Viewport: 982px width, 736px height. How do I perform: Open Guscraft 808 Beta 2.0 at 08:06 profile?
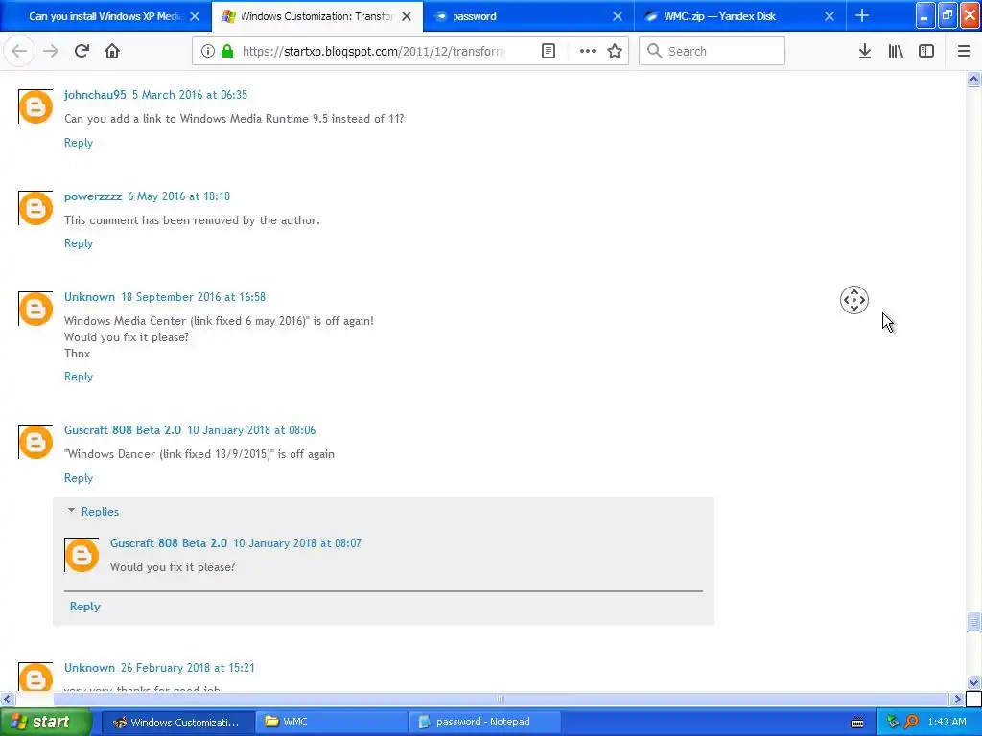(123, 430)
